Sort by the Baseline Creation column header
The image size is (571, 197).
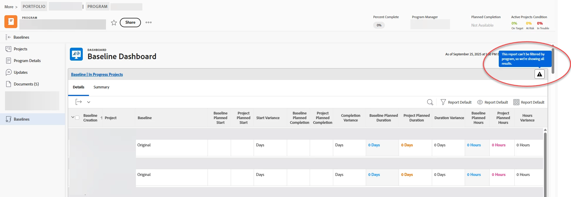click(x=90, y=118)
